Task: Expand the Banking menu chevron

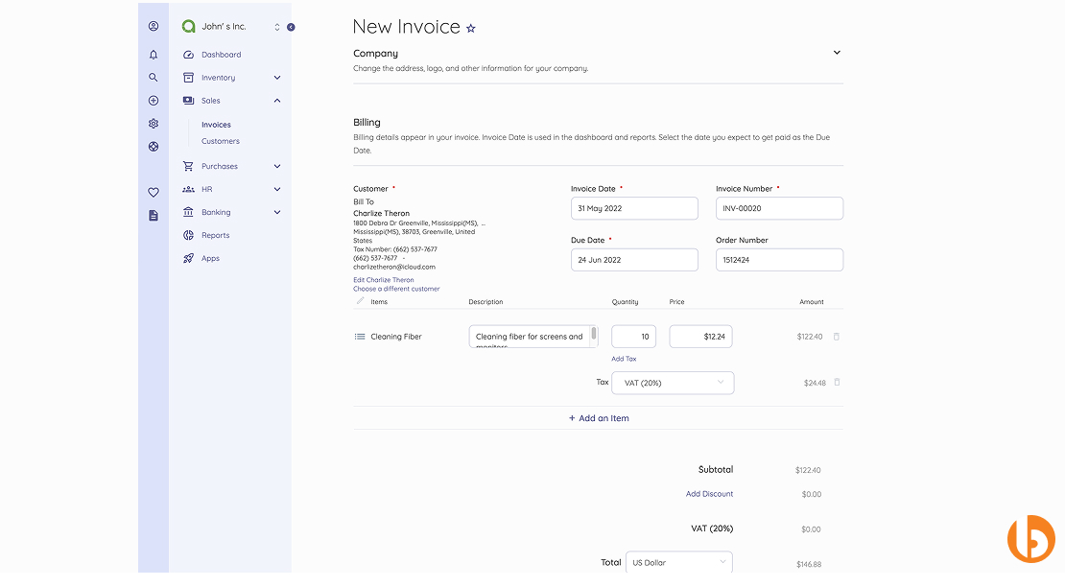Action: [x=277, y=212]
